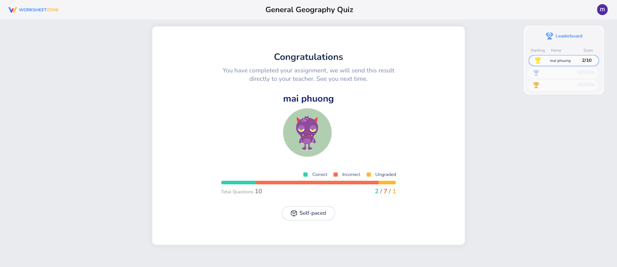The height and width of the screenshot is (267, 617).
Task: Click the yellow Ungraded legend swatch
Action: (369, 175)
